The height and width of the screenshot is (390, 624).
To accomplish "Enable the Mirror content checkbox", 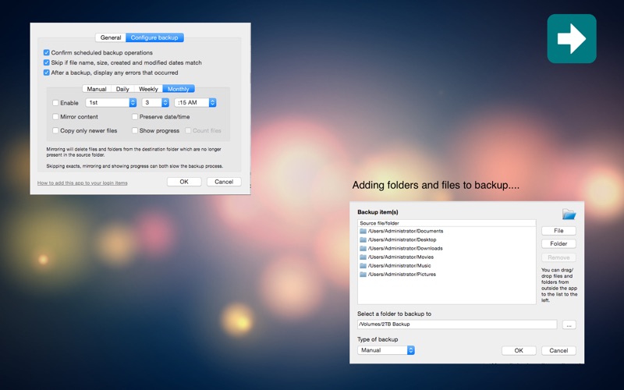I will tap(55, 117).
